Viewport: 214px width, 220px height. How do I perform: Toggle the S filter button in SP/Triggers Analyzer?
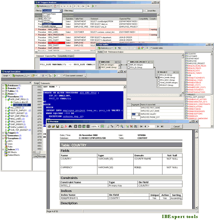pyautogui.click(x=61, y=6)
